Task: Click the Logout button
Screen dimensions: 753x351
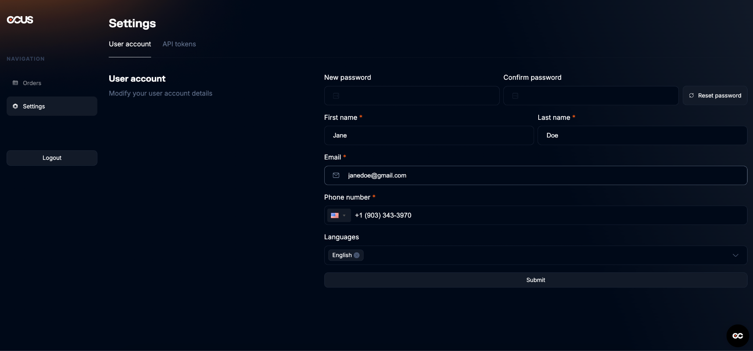Action: 52,158
